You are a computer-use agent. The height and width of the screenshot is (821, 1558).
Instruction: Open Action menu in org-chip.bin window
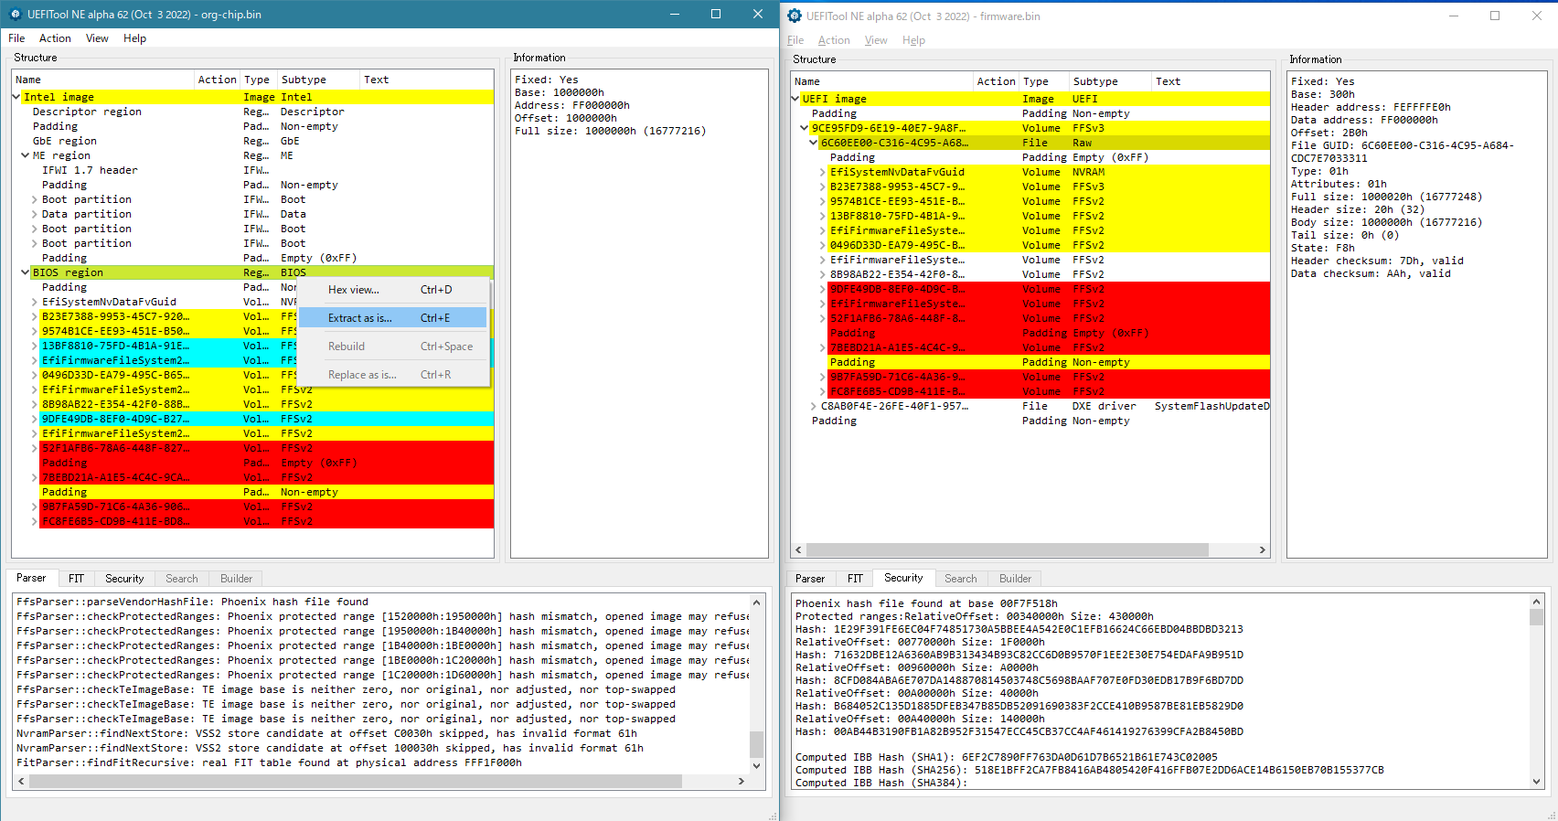(55, 38)
